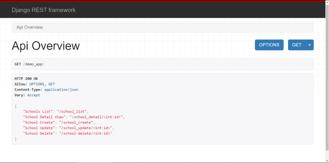Click the "School Detail View" key
This screenshot has height=163, width=329.
pyautogui.click(x=44, y=117)
